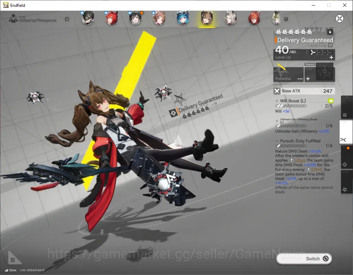Select the blue-haired operator with goggles
The height and width of the screenshot is (275, 353).
coord(183,18)
